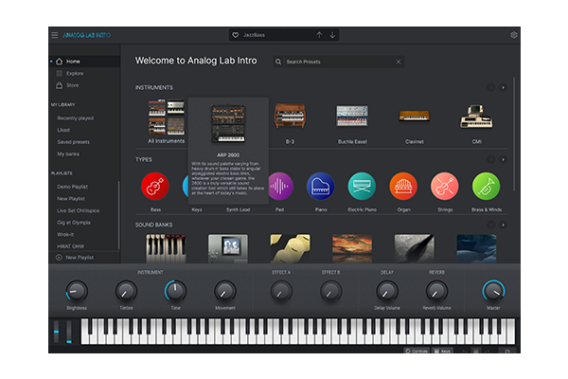The height and width of the screenshot is (379, 568).
Task: Open the settings gear icon
Action: coord(514,35)
